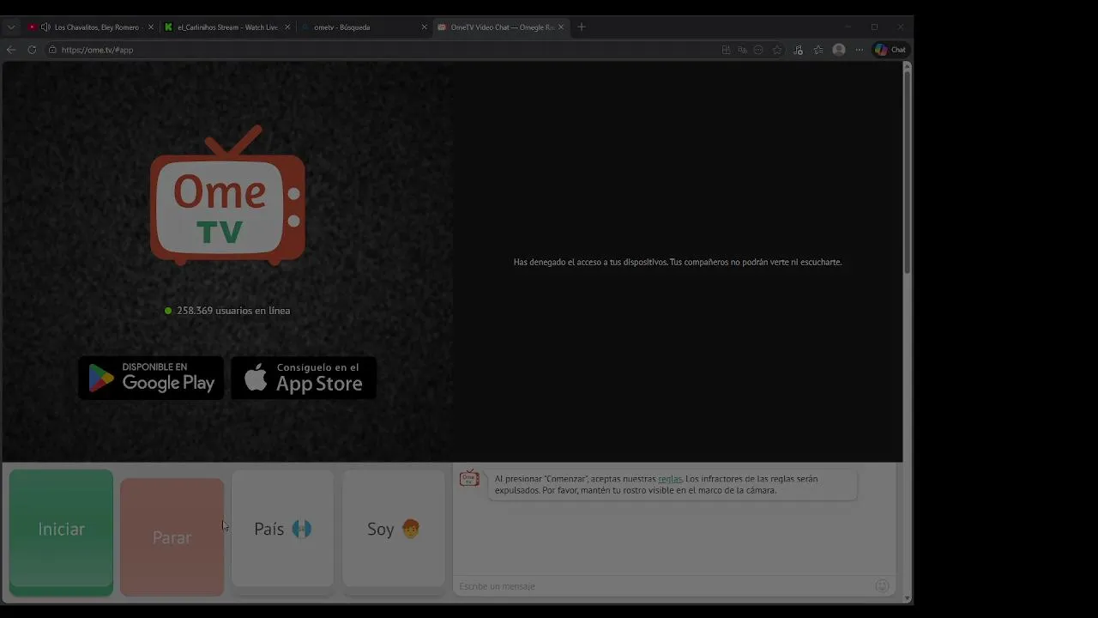Viewport: 1098px width, 618px height.
Task: Close the el_Carlinihos Stream tab
Action: (287, 27)
